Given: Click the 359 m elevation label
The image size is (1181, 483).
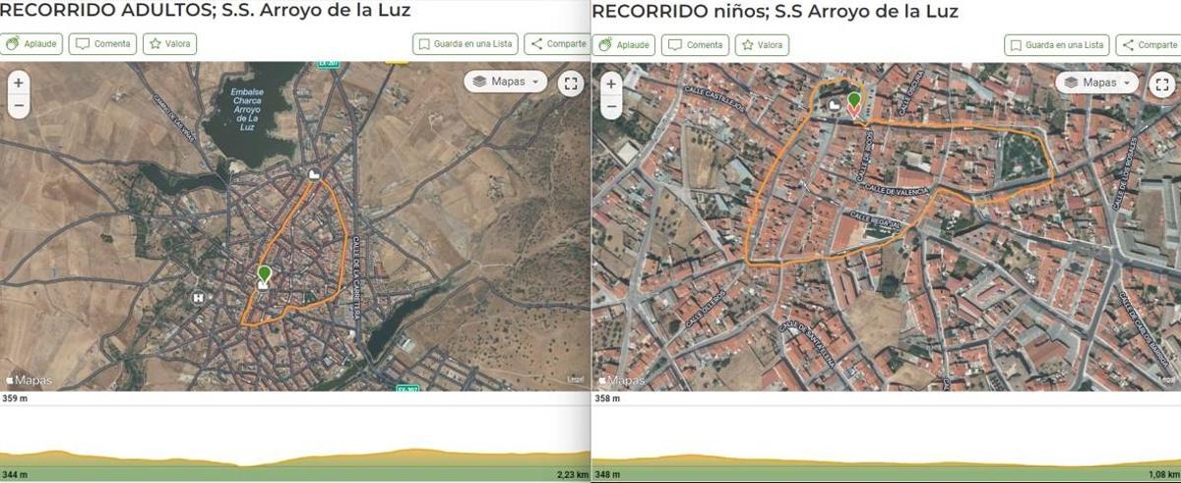Looking at the screenshot, I should coord(13,398).
